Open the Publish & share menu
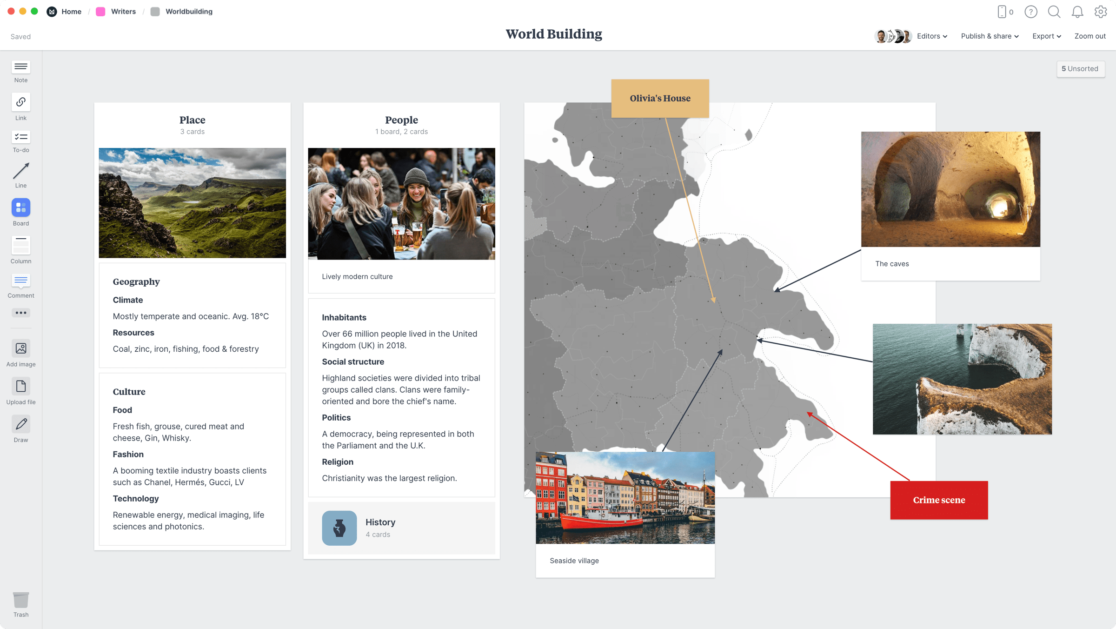The height and width of the screenshot is (629, 1116). point(990,36)
